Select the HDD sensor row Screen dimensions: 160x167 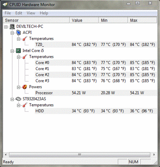[x=96, y=111]
